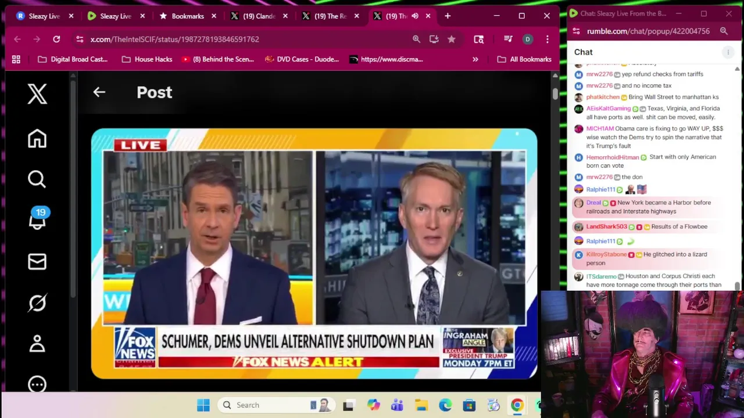The height and width of the screenshot is (418, 744).
Task: Switch to the Bookmarks tab
Action: [181, 16]
